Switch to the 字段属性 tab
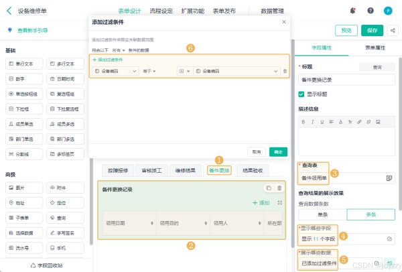 point(322,48)
